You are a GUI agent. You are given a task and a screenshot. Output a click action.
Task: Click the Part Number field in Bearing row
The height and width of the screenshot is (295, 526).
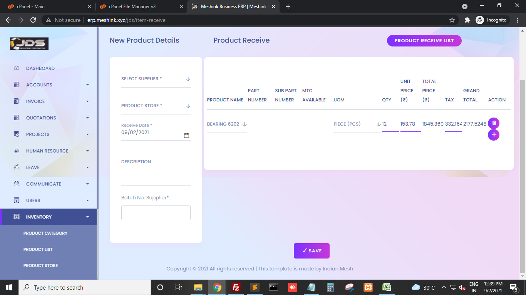(261, 124)
